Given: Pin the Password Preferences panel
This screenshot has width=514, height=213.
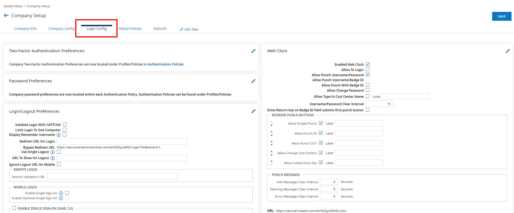Looking at the screenshot, I should (x=253, y=81).
